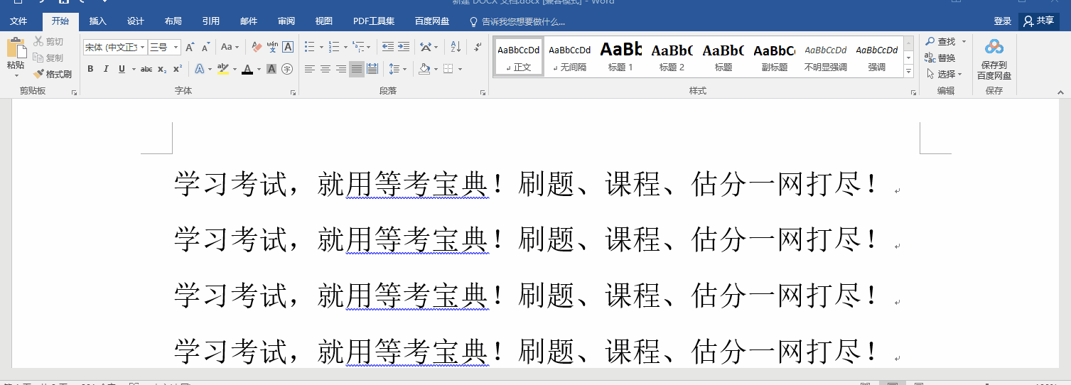Clear all formatting with the eraser icon

(257, 47)
